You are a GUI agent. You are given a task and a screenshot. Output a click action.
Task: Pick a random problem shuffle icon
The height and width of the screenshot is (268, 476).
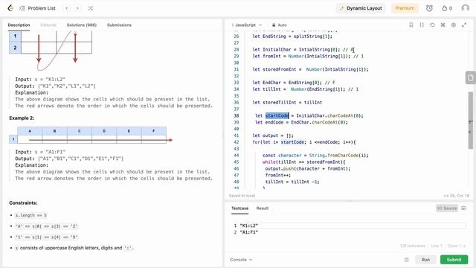coord(91,8)
